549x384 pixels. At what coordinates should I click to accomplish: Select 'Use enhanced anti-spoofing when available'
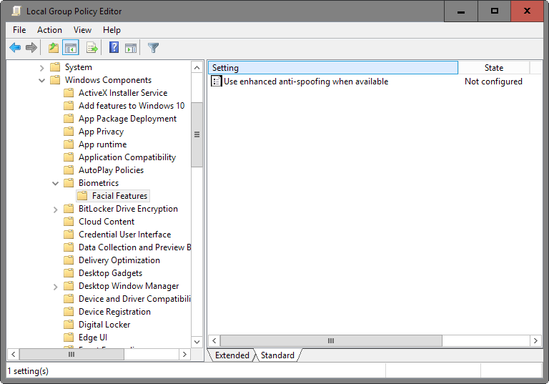pos(306,82)
